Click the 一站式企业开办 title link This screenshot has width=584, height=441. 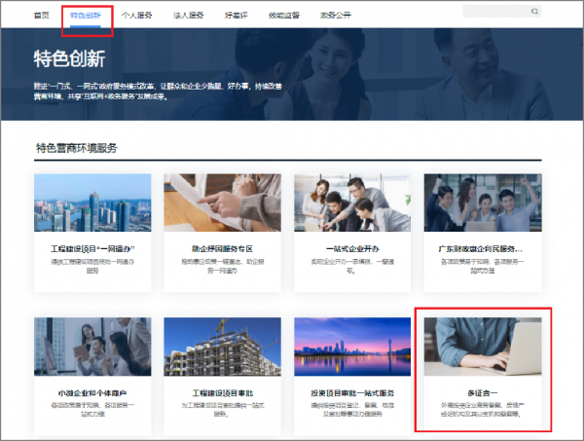pos(352,249)
